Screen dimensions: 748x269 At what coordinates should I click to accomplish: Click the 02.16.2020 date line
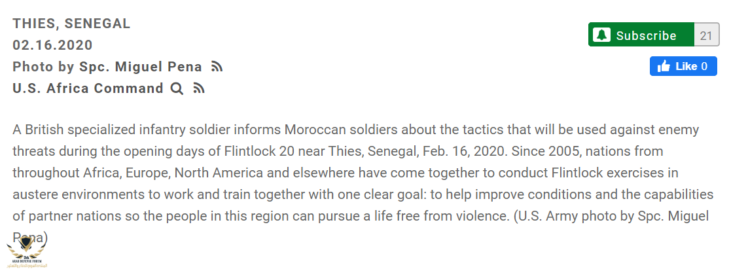pos(52,45)
